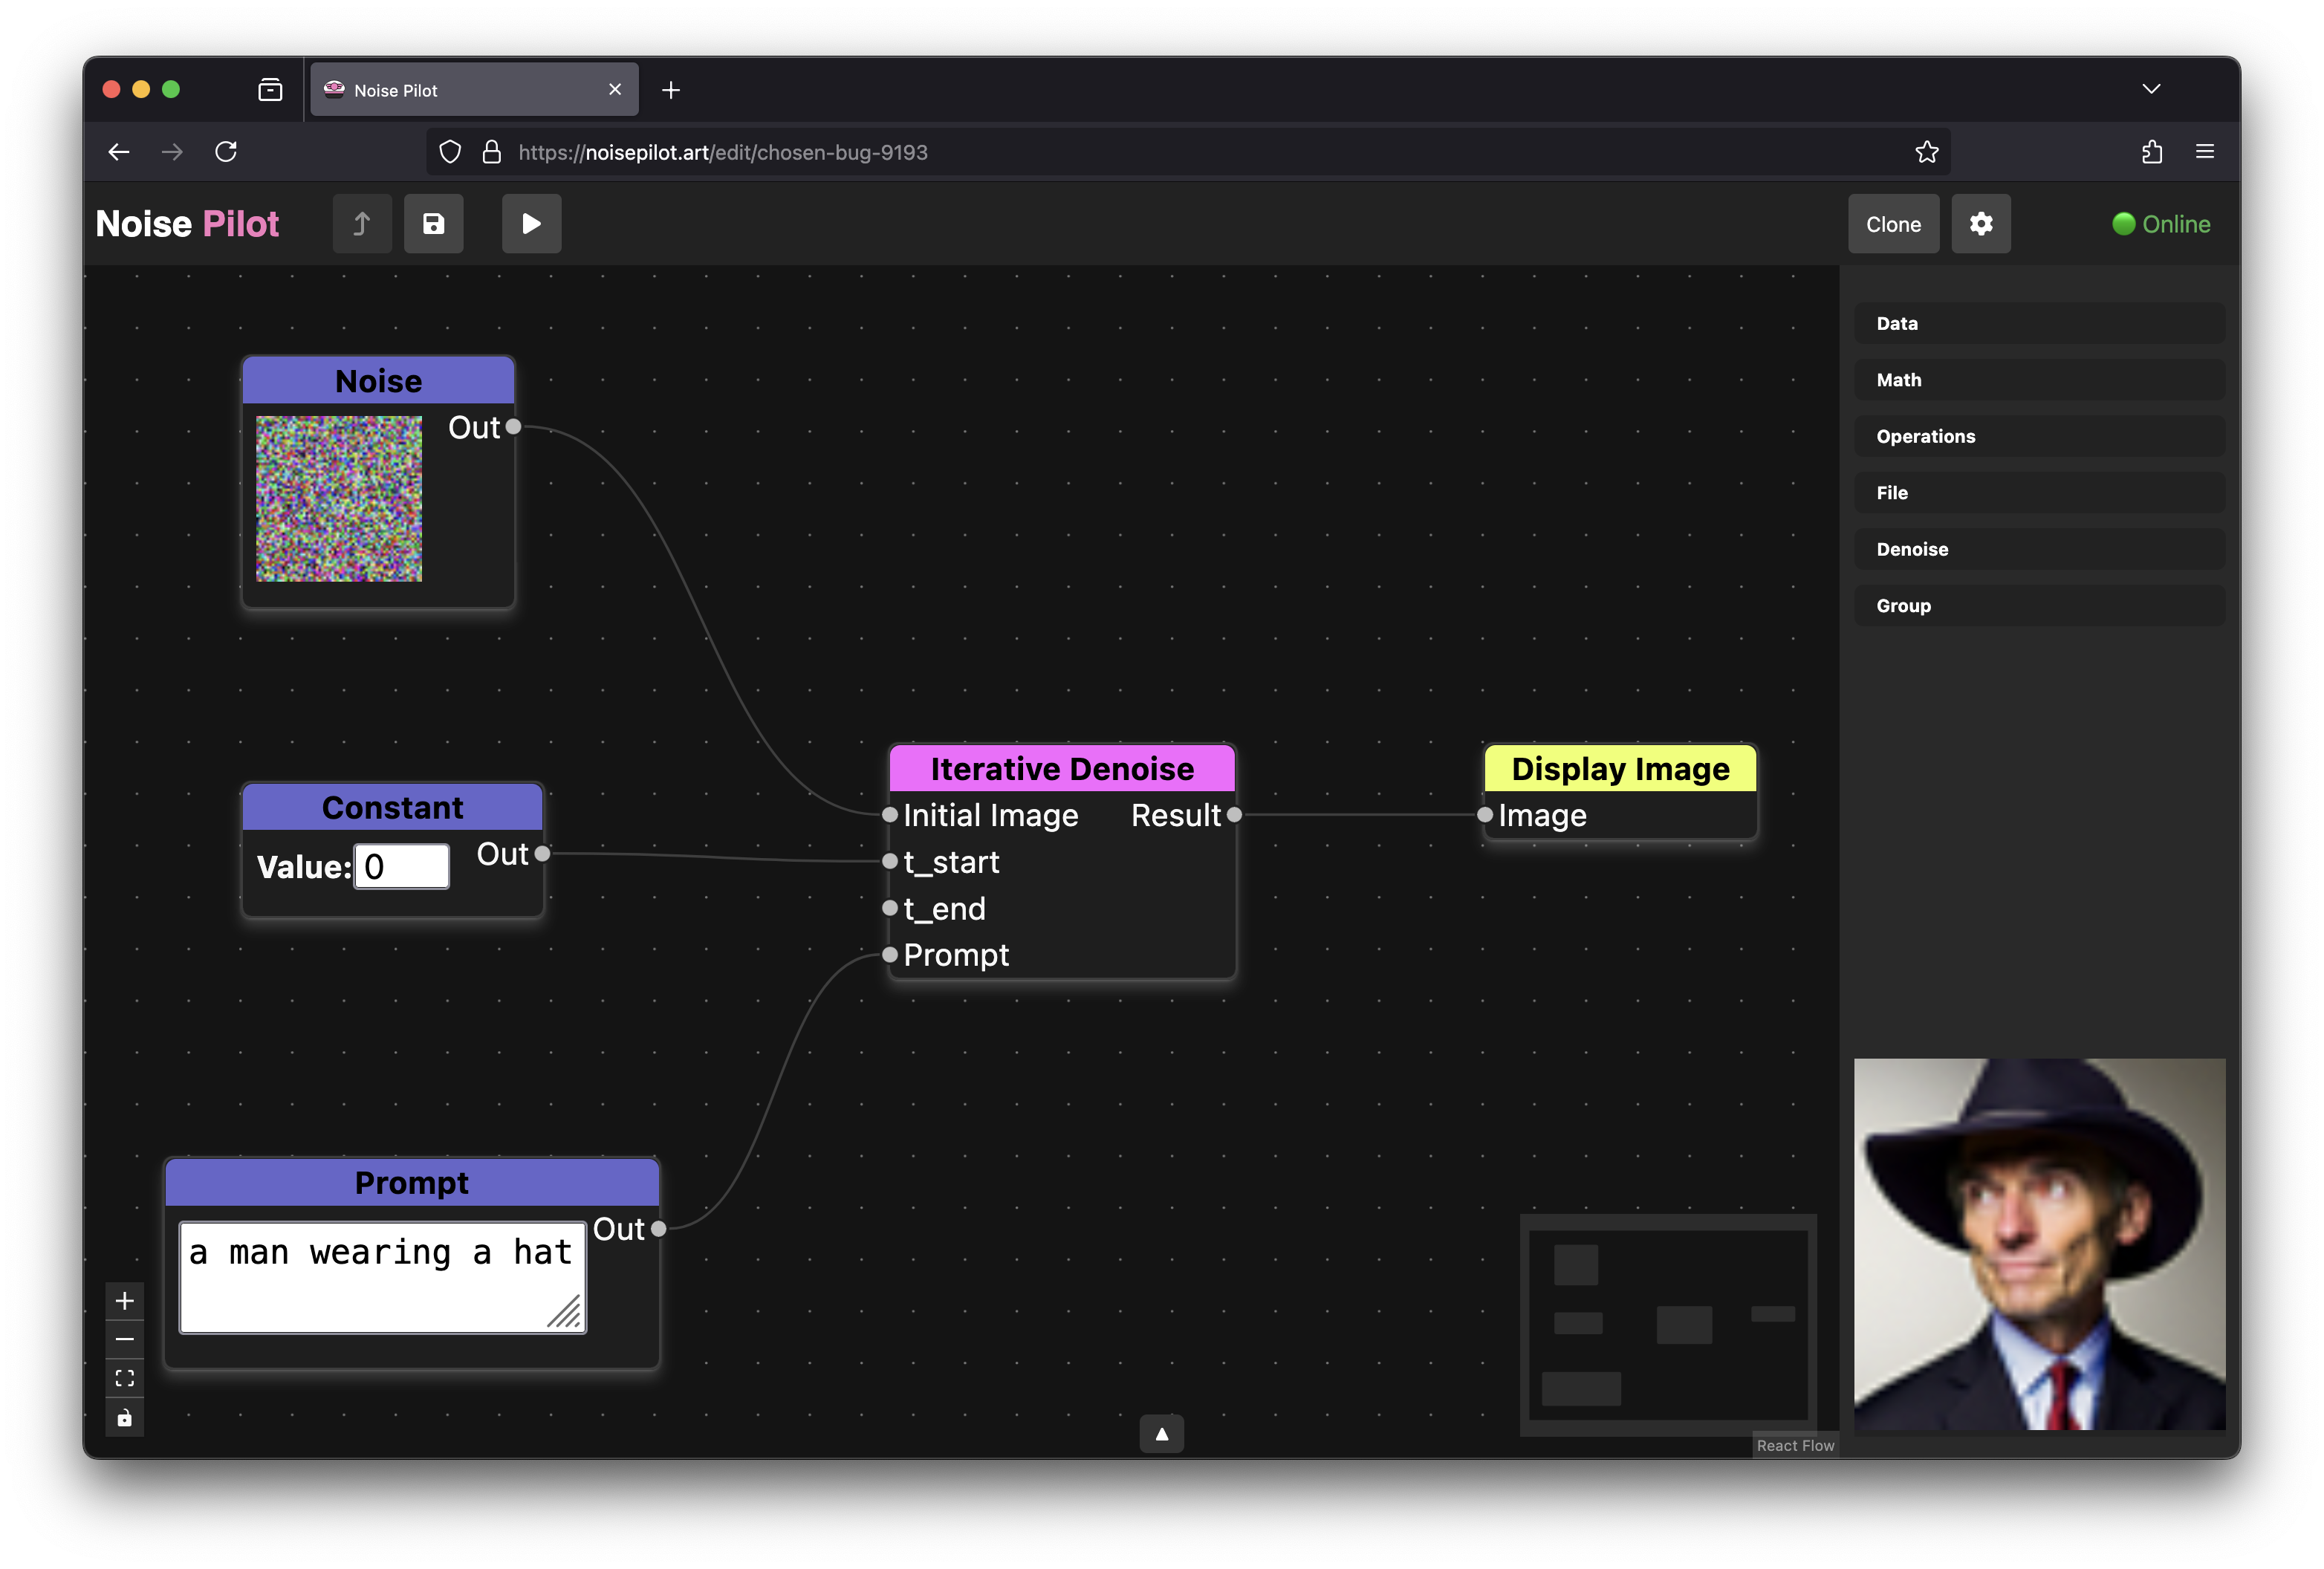Click the tracking protection shield

[x=449, y=151]
